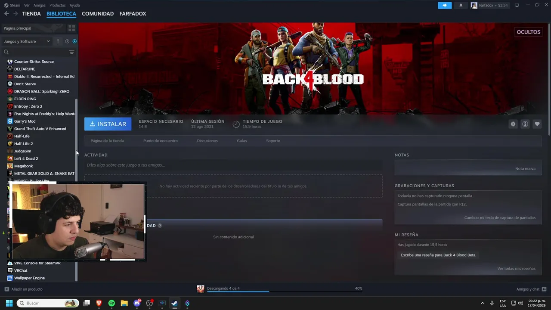Open the grid collections view icon

coord(71,28)
